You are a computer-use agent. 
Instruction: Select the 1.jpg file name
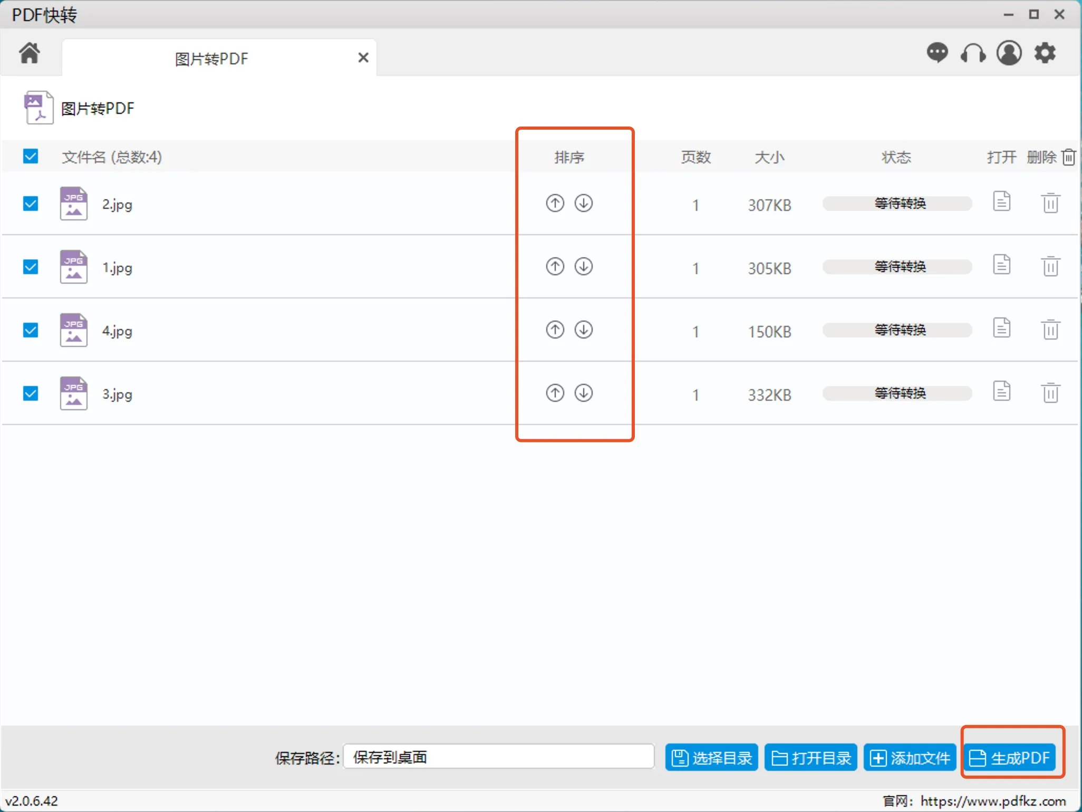117,268
